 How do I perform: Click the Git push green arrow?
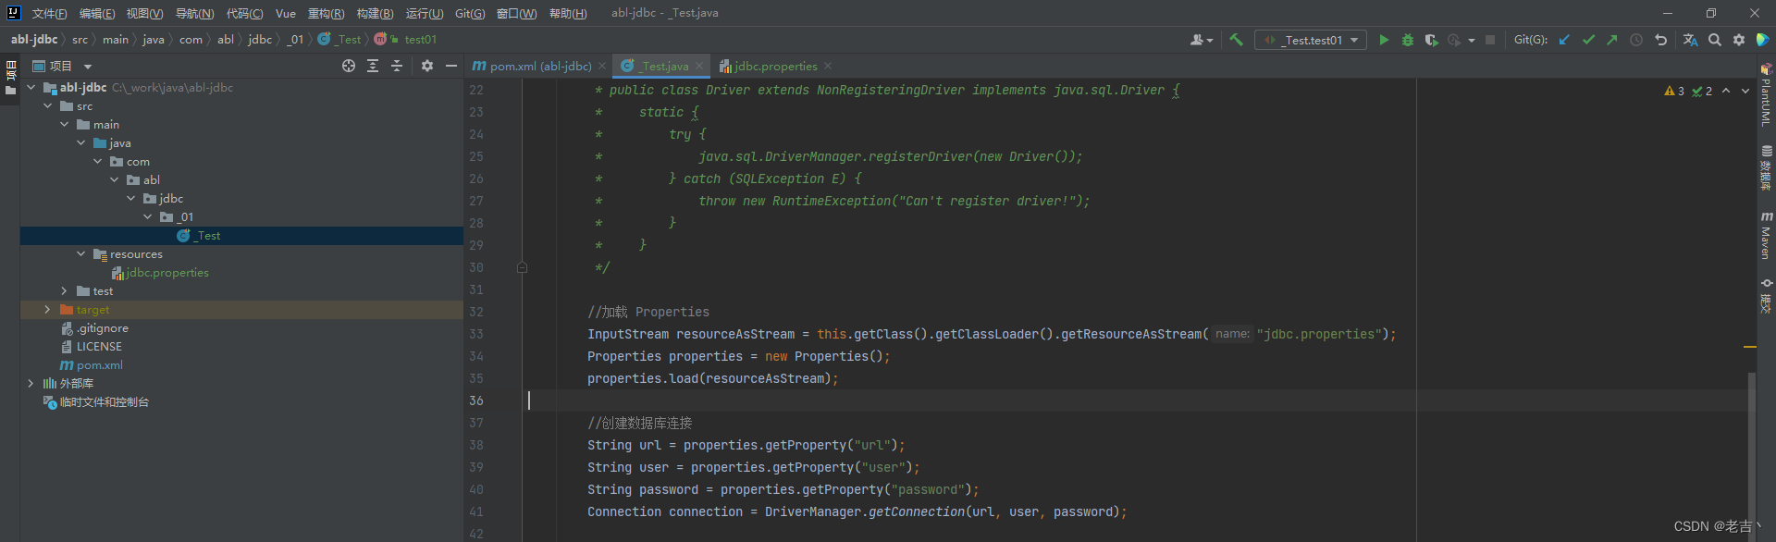point(1612,40)
